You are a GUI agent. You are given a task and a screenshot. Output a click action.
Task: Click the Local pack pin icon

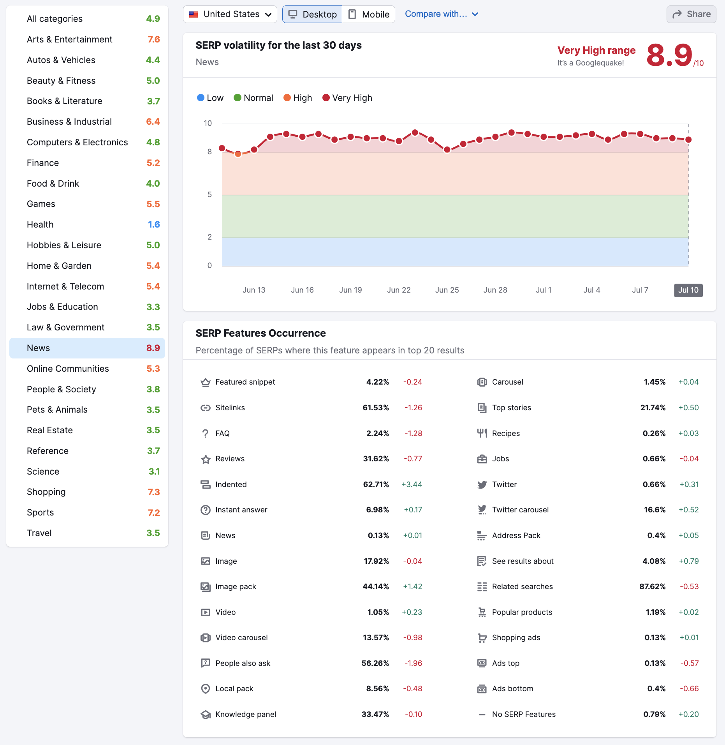tap(205, 689)
